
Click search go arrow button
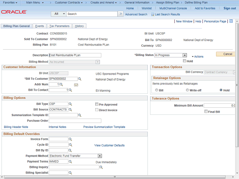point(120,14)
